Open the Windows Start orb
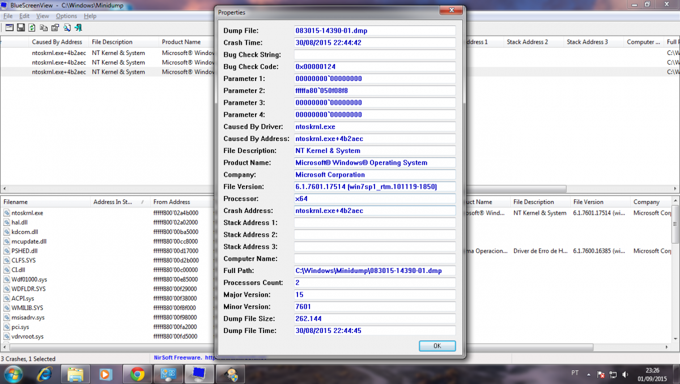The width and height of the screenshot is (680, 384). (13, 374)
